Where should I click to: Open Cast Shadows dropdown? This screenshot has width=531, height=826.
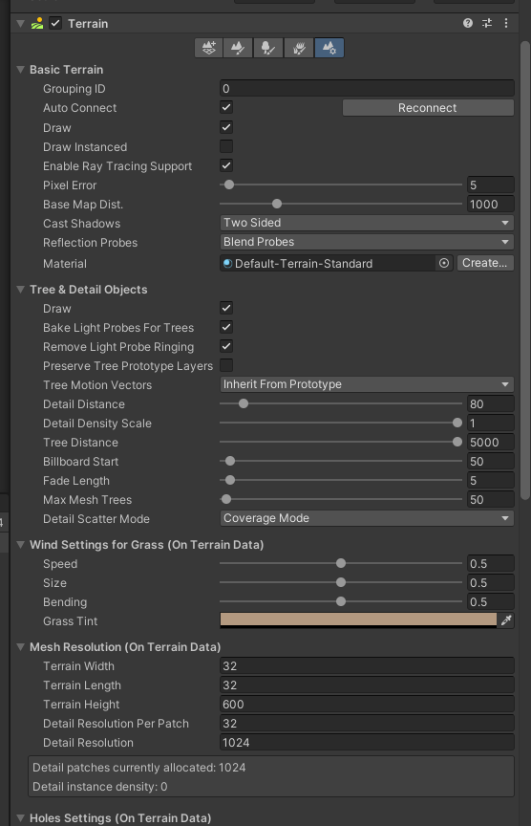click(367, 223)
